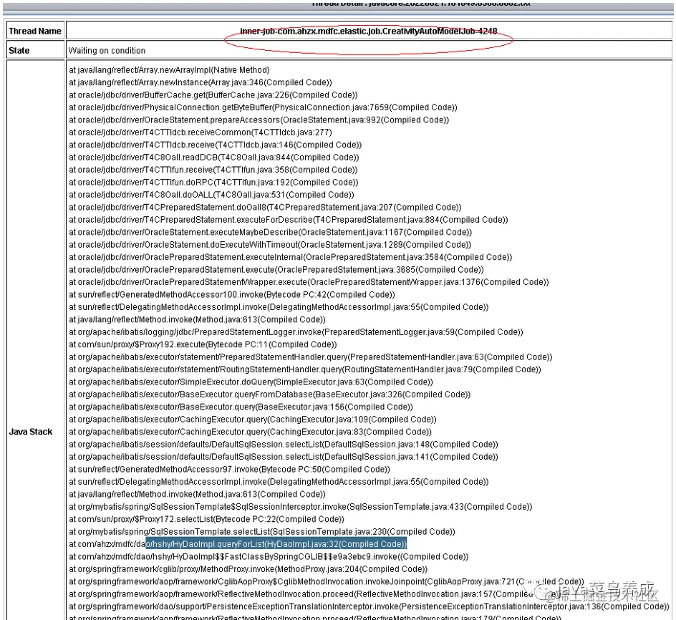Click the SqlSessionTemplate.selectList (java:230) line
This screenshot has width=676, height=620.
click(262, 533)
